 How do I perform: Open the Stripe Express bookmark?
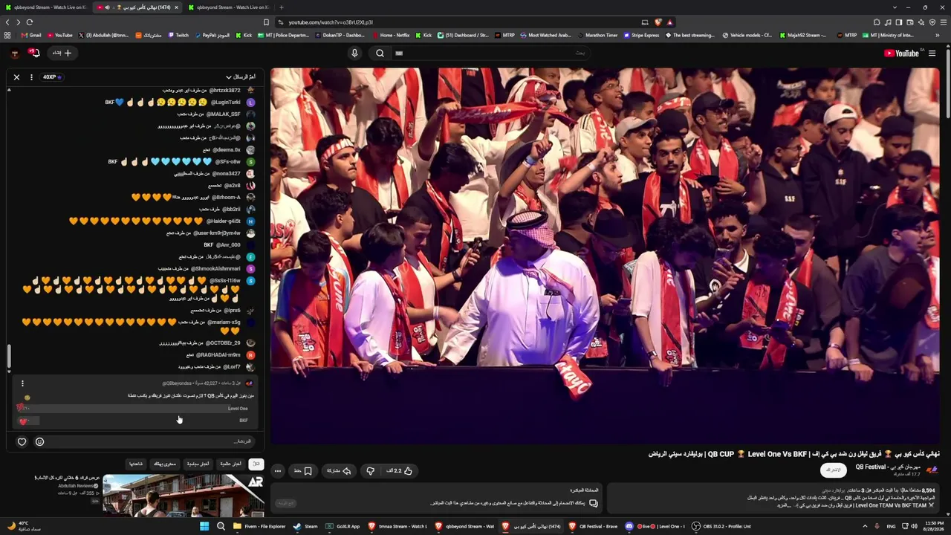pyautogui.click(x=641, y=35)
